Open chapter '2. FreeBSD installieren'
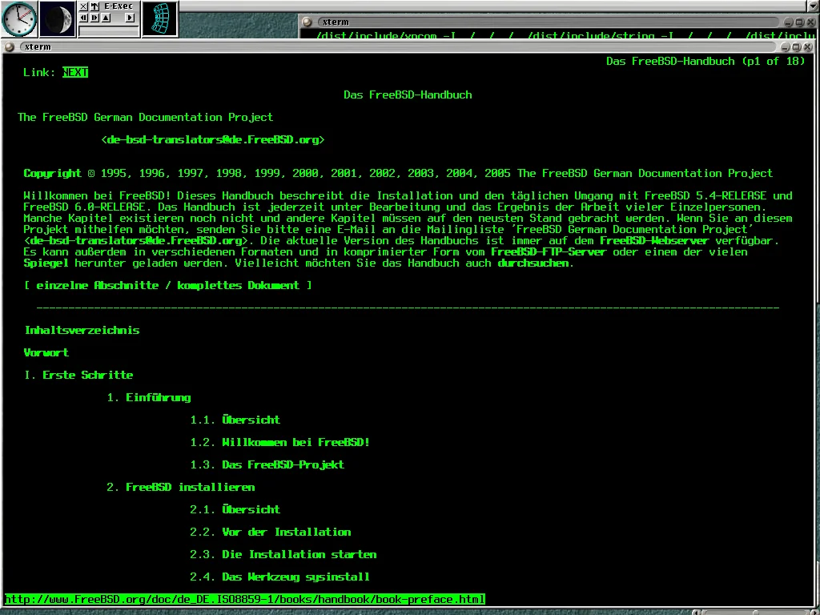 pos(181,488)
